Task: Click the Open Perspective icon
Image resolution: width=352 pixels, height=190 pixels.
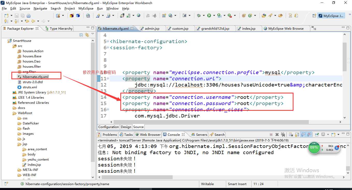Action: pyautogui.click(x=314, y=16)
